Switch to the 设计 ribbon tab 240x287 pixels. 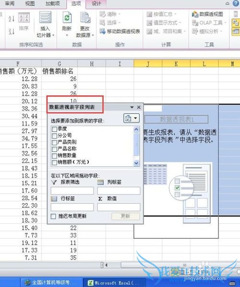pyautogui.click(x=96, y=4)
